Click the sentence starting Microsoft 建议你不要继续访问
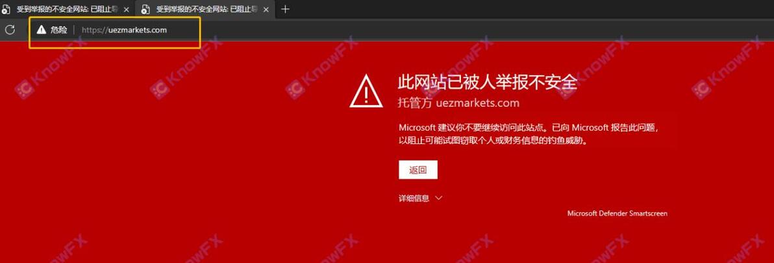 pyautogui.click(x=529, y=128)
